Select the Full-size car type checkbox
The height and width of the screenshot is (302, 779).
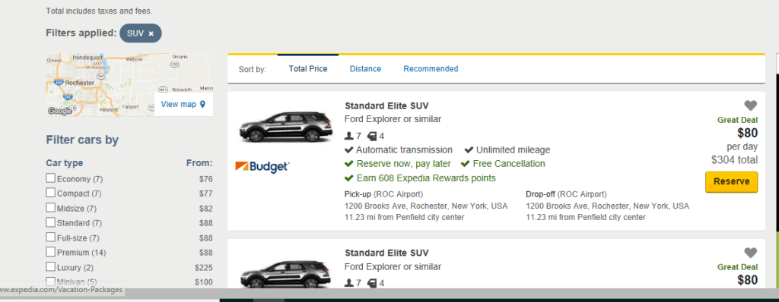pos(51,237)
